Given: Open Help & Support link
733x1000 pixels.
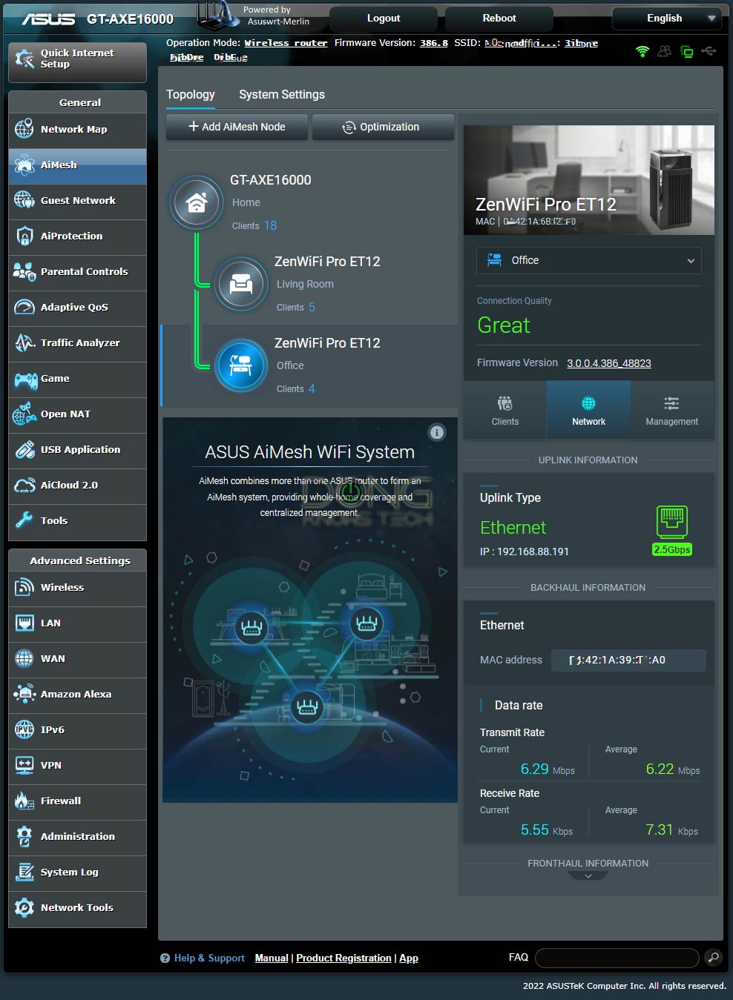Looking at the screenshot, I should tap(209, 958).
